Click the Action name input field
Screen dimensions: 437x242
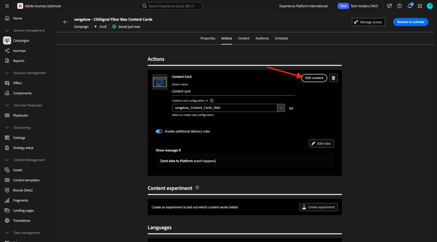233,91
